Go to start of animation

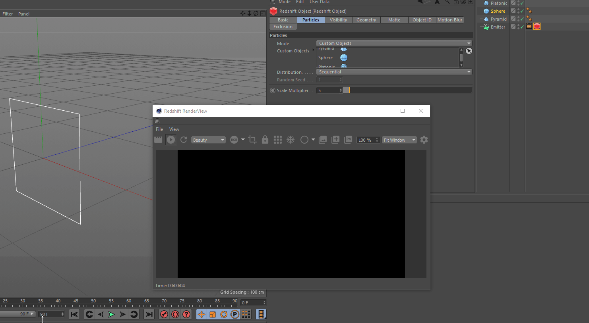click(x=74, y=314)
